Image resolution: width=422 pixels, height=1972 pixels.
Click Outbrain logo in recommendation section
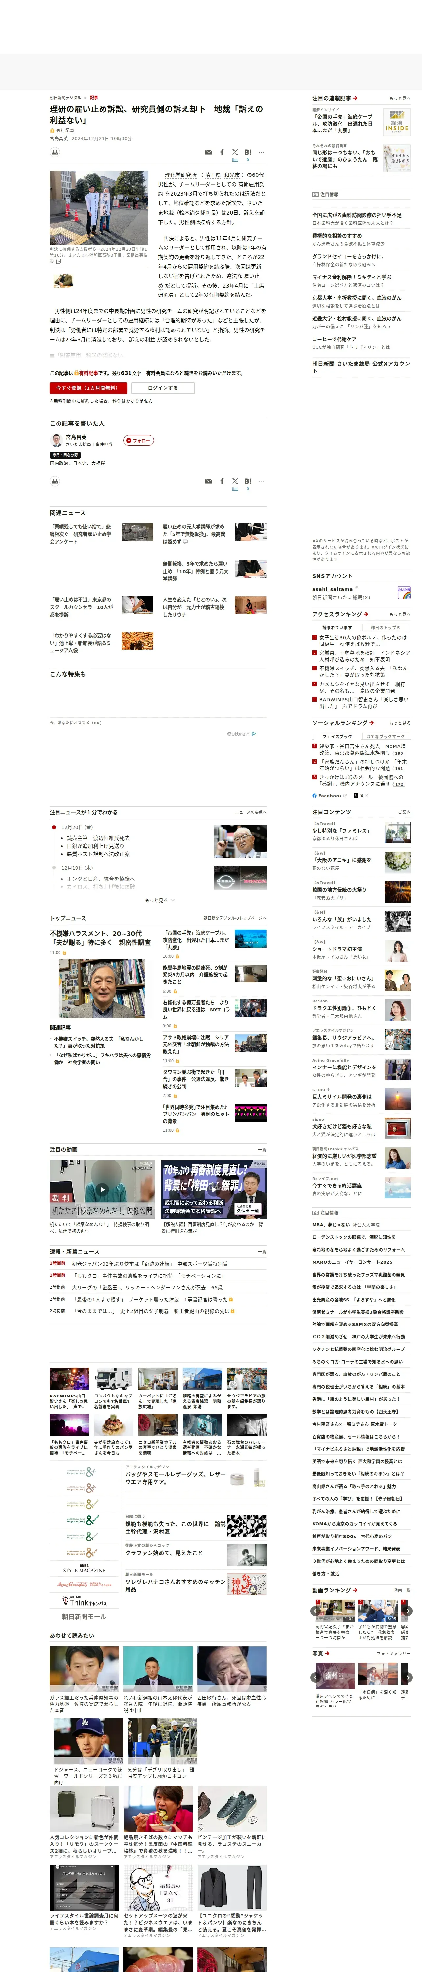tap(241, 733)
